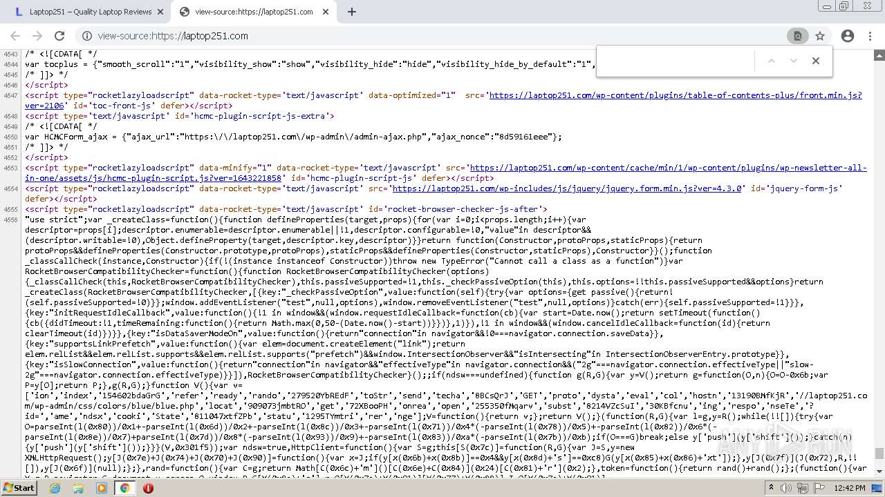Open Windows Explorer folder from taskbar
This screenshot has height=497, width=885.
(x=78, y=488)
